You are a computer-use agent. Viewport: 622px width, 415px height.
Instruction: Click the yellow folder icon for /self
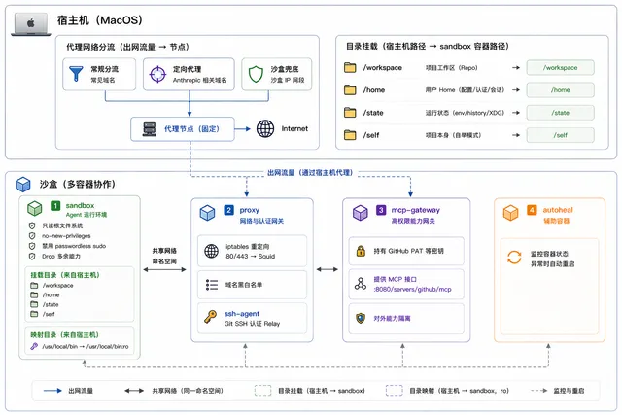[350, 135]
